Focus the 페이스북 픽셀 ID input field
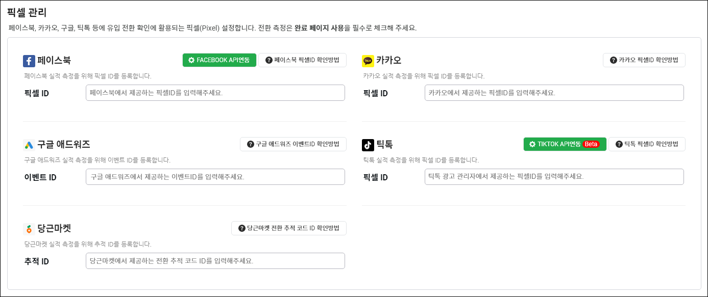This screenshot has height=297, width=708. [215, 93]
